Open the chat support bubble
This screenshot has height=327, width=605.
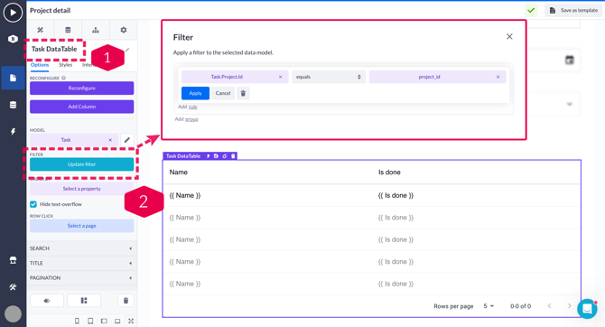[x=587, y=309]
